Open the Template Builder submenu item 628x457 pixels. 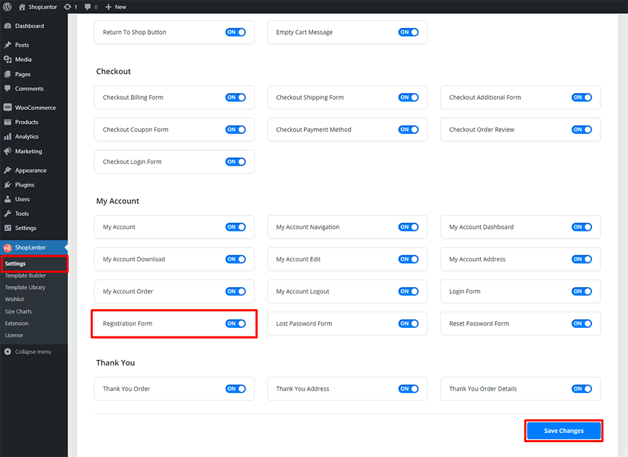click(x=25, y=276)
